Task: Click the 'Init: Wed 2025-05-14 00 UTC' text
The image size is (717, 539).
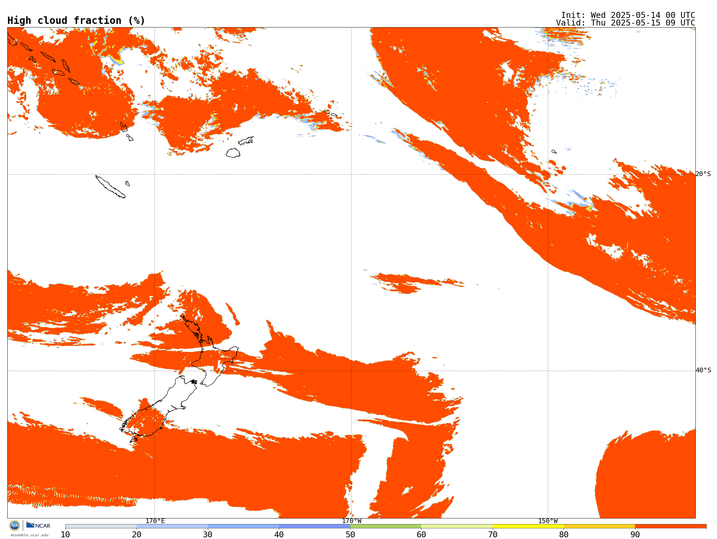Action: tap(628, 15)
